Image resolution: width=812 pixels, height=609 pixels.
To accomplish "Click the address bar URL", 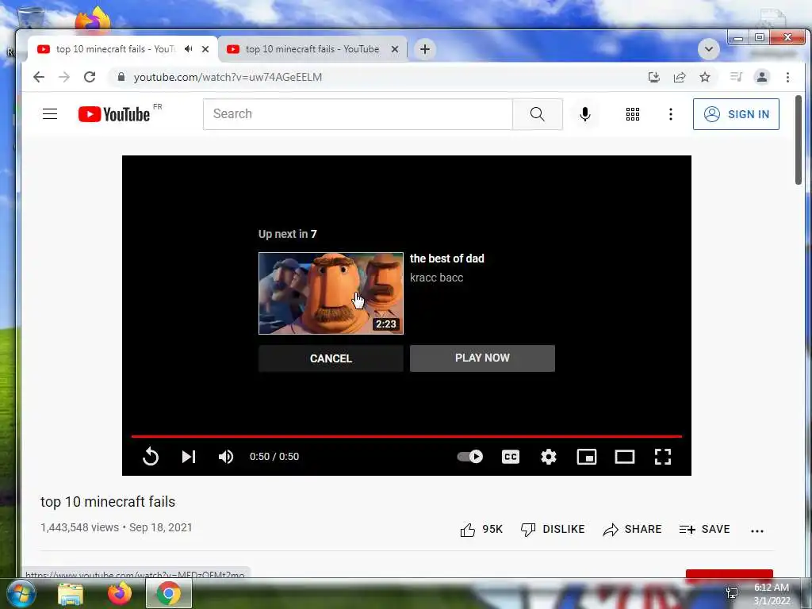I will tap(228, 77).
